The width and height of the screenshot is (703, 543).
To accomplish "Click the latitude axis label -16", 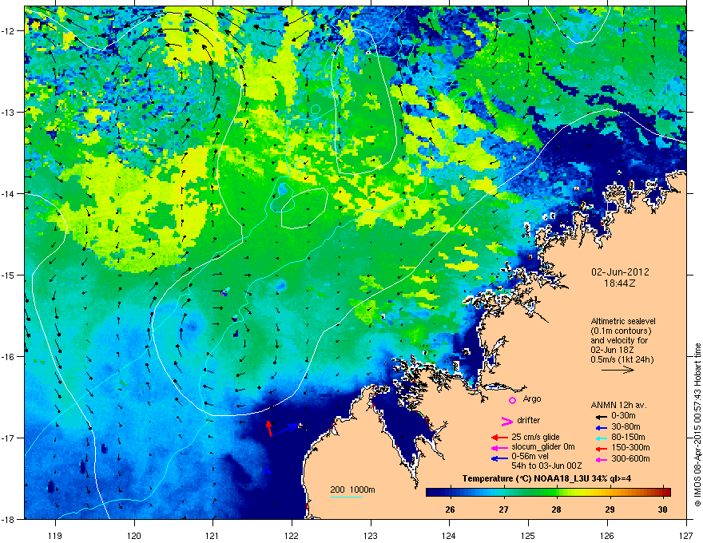I will (9, 357).
